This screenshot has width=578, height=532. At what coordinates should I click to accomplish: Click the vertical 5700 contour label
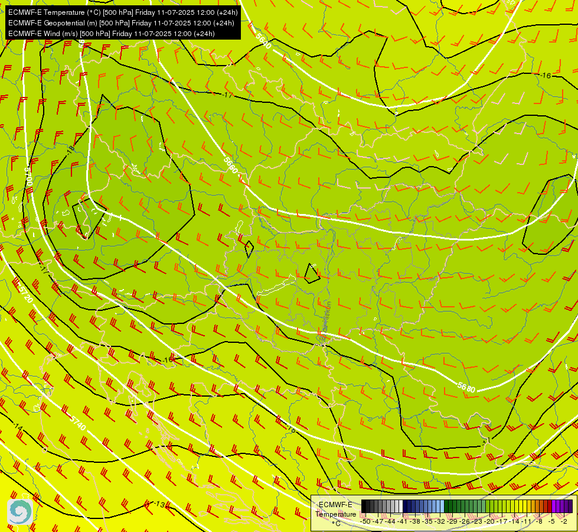click(x=28, y=178)
